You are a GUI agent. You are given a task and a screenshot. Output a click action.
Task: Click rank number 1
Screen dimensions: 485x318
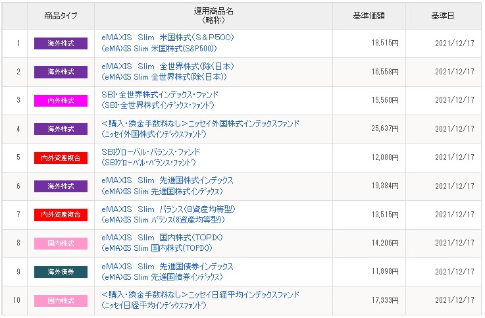[18, 43]
